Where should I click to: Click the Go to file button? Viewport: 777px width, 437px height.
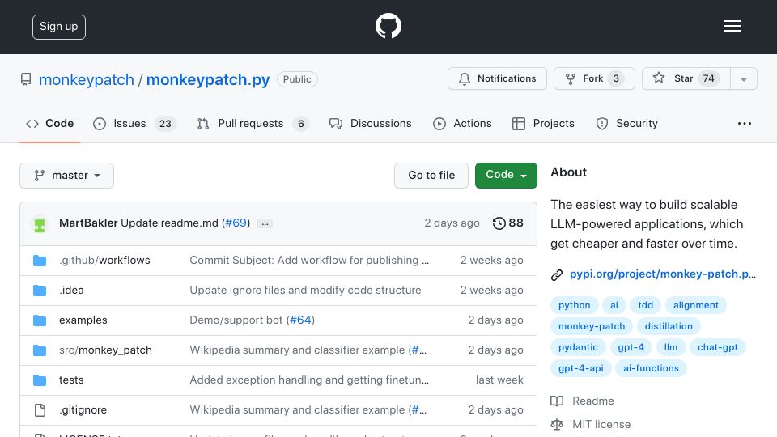coord(431,176)
